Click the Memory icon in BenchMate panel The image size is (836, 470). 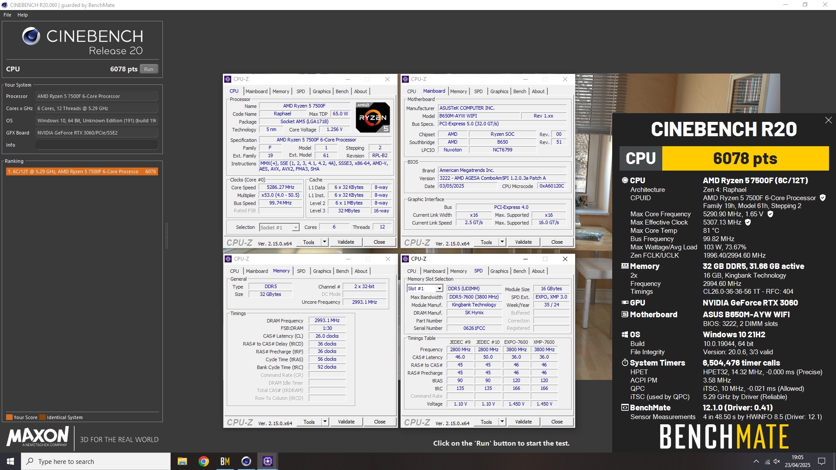click(x=625, y=266)
